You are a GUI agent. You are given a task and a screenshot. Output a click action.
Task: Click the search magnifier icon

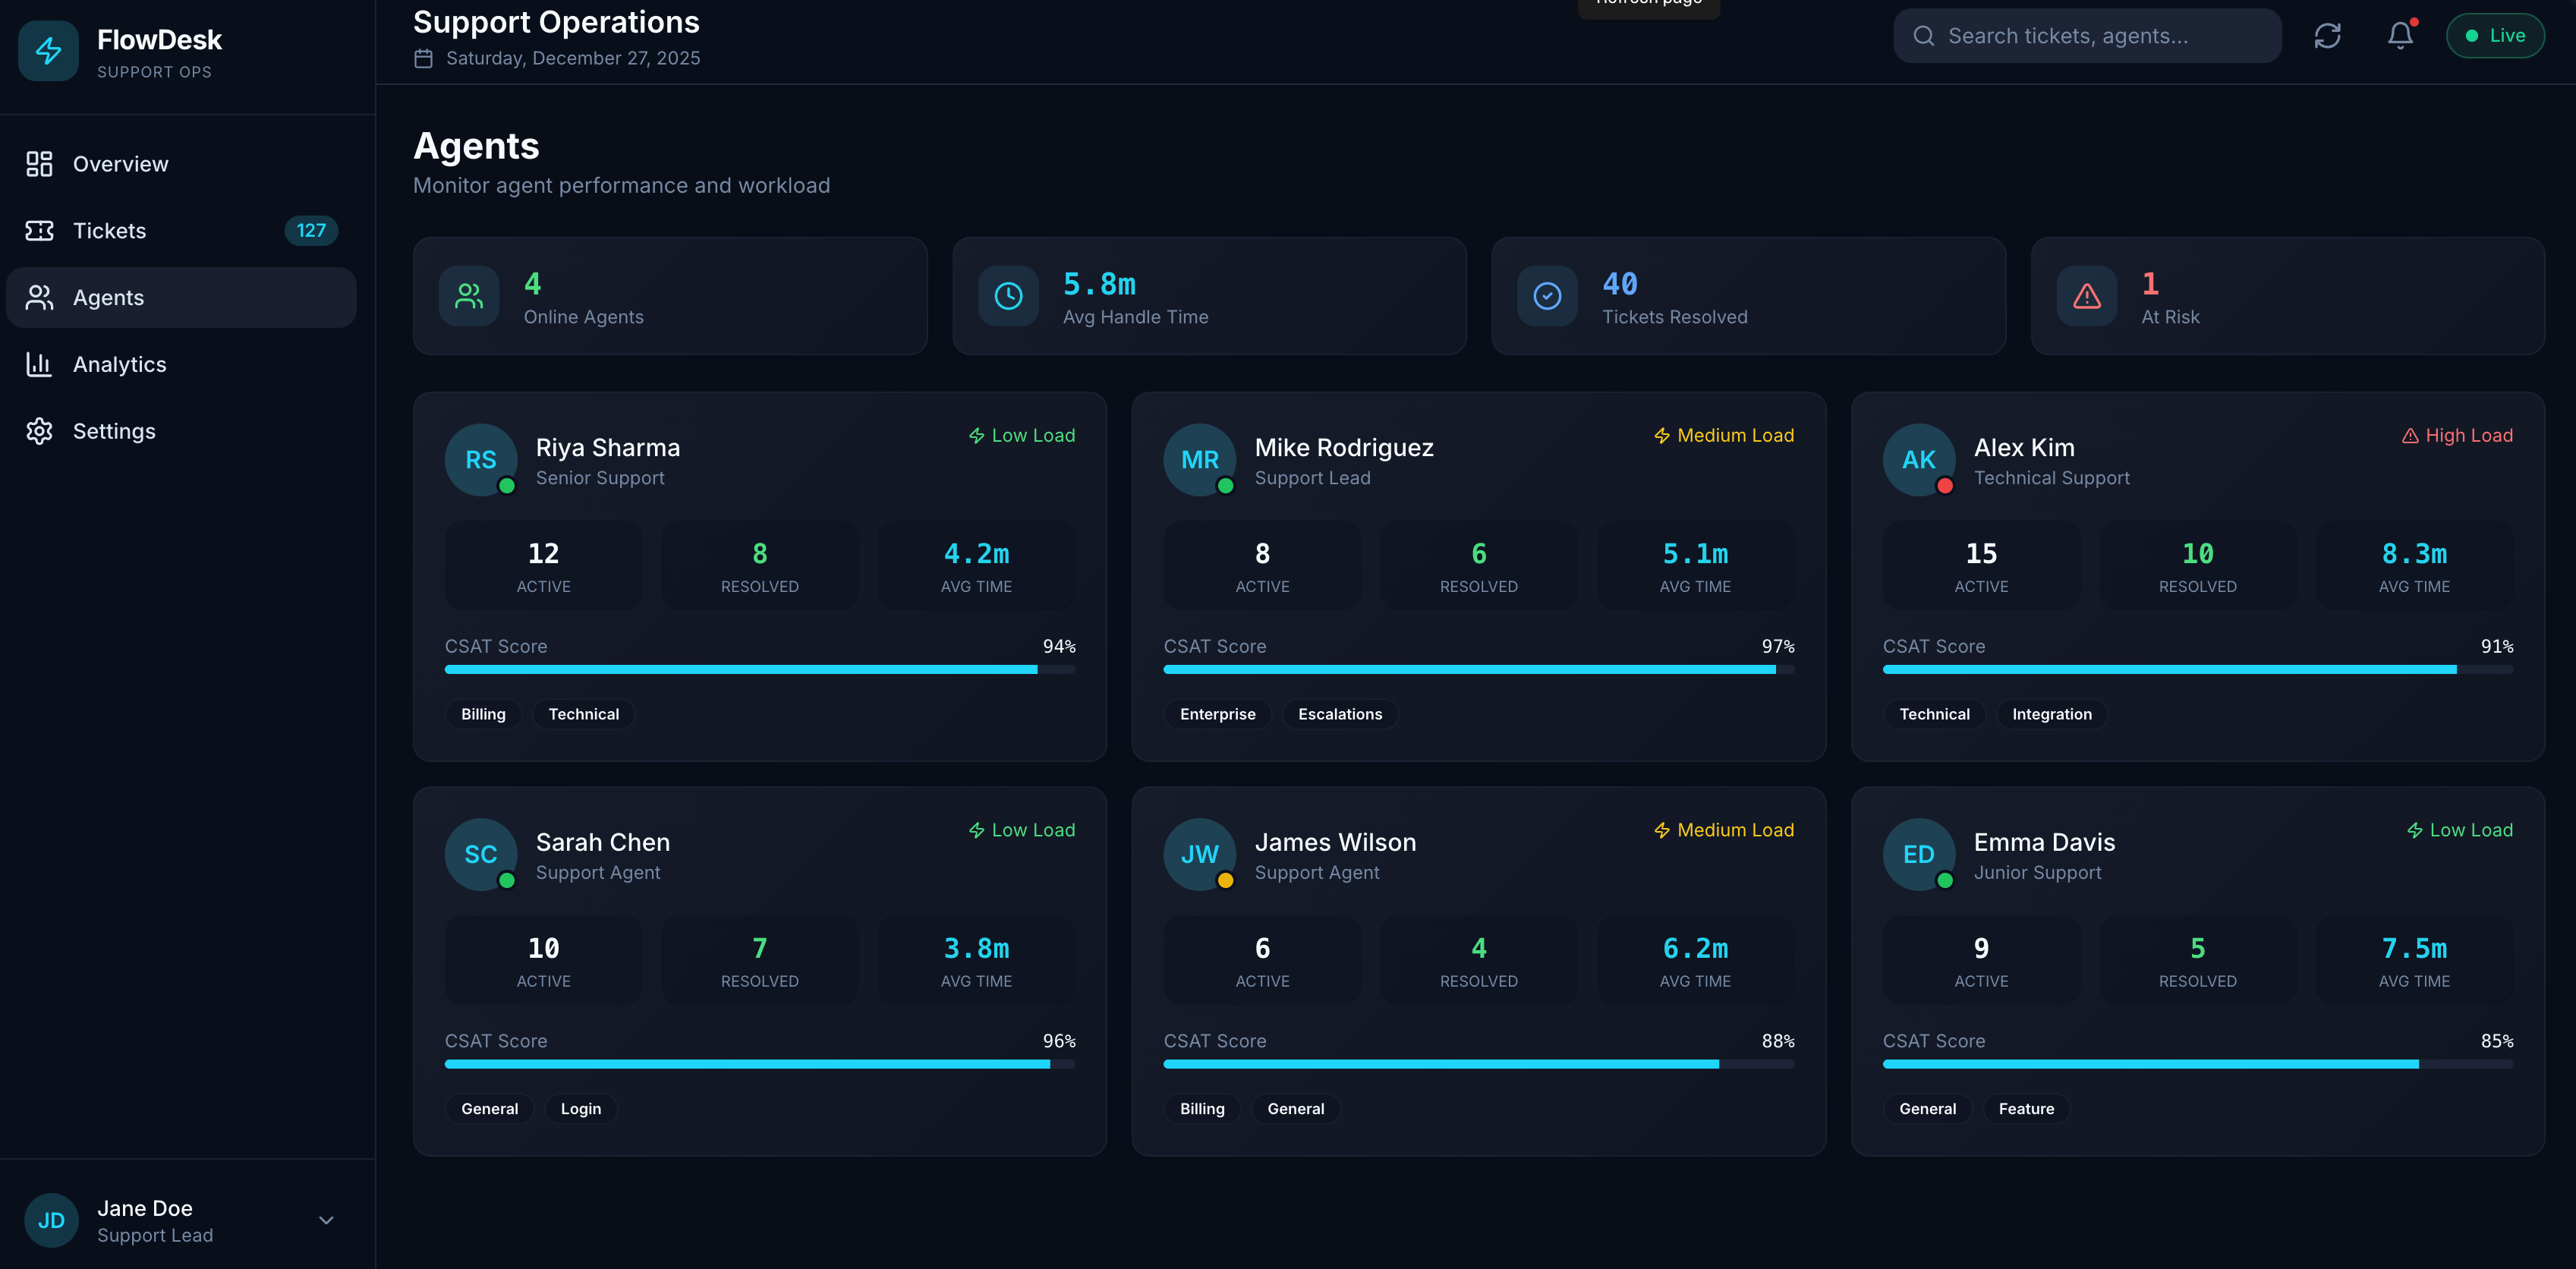pyautogui.click(x=1923, y=36)
